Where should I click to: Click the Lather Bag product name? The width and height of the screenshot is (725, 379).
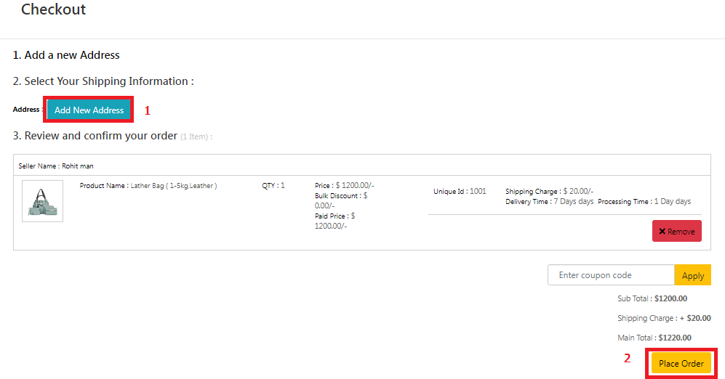pyautogui.click(x=173, y=186)
